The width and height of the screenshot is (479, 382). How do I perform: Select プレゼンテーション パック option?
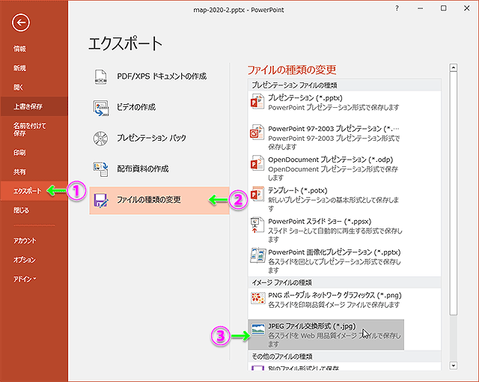point(159,138)
